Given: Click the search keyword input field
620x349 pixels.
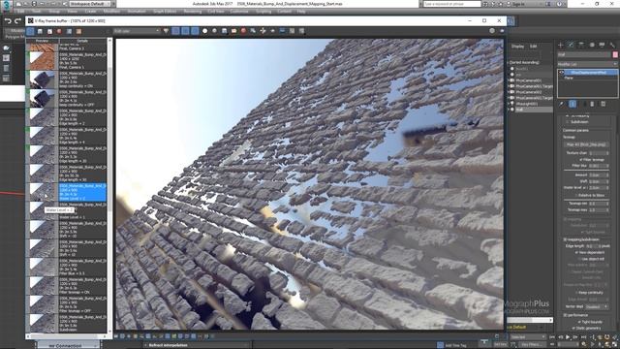Looking at the screenshot, I should (452, 4).
